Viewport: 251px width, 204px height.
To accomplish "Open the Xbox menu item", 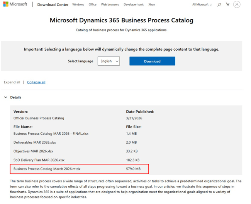I will coord(152,5).
